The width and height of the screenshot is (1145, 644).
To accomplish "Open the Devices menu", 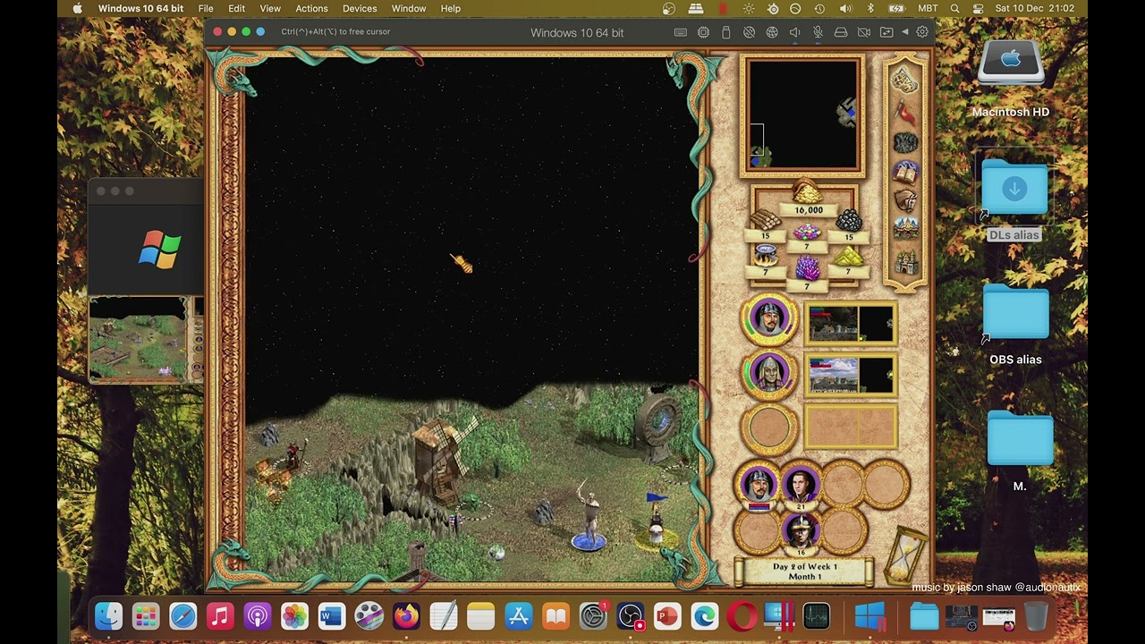I will tap(360, 9).
